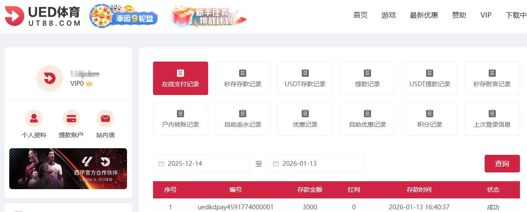Click the VIP0 crown badge
This screenshot has width=527, height=212.
[89, 84]
